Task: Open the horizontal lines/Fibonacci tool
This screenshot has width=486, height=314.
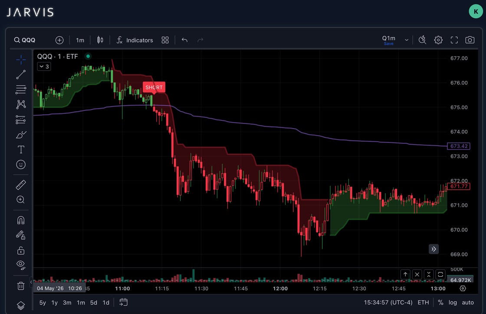Action: pyautogui.click(x=21, y=89)
